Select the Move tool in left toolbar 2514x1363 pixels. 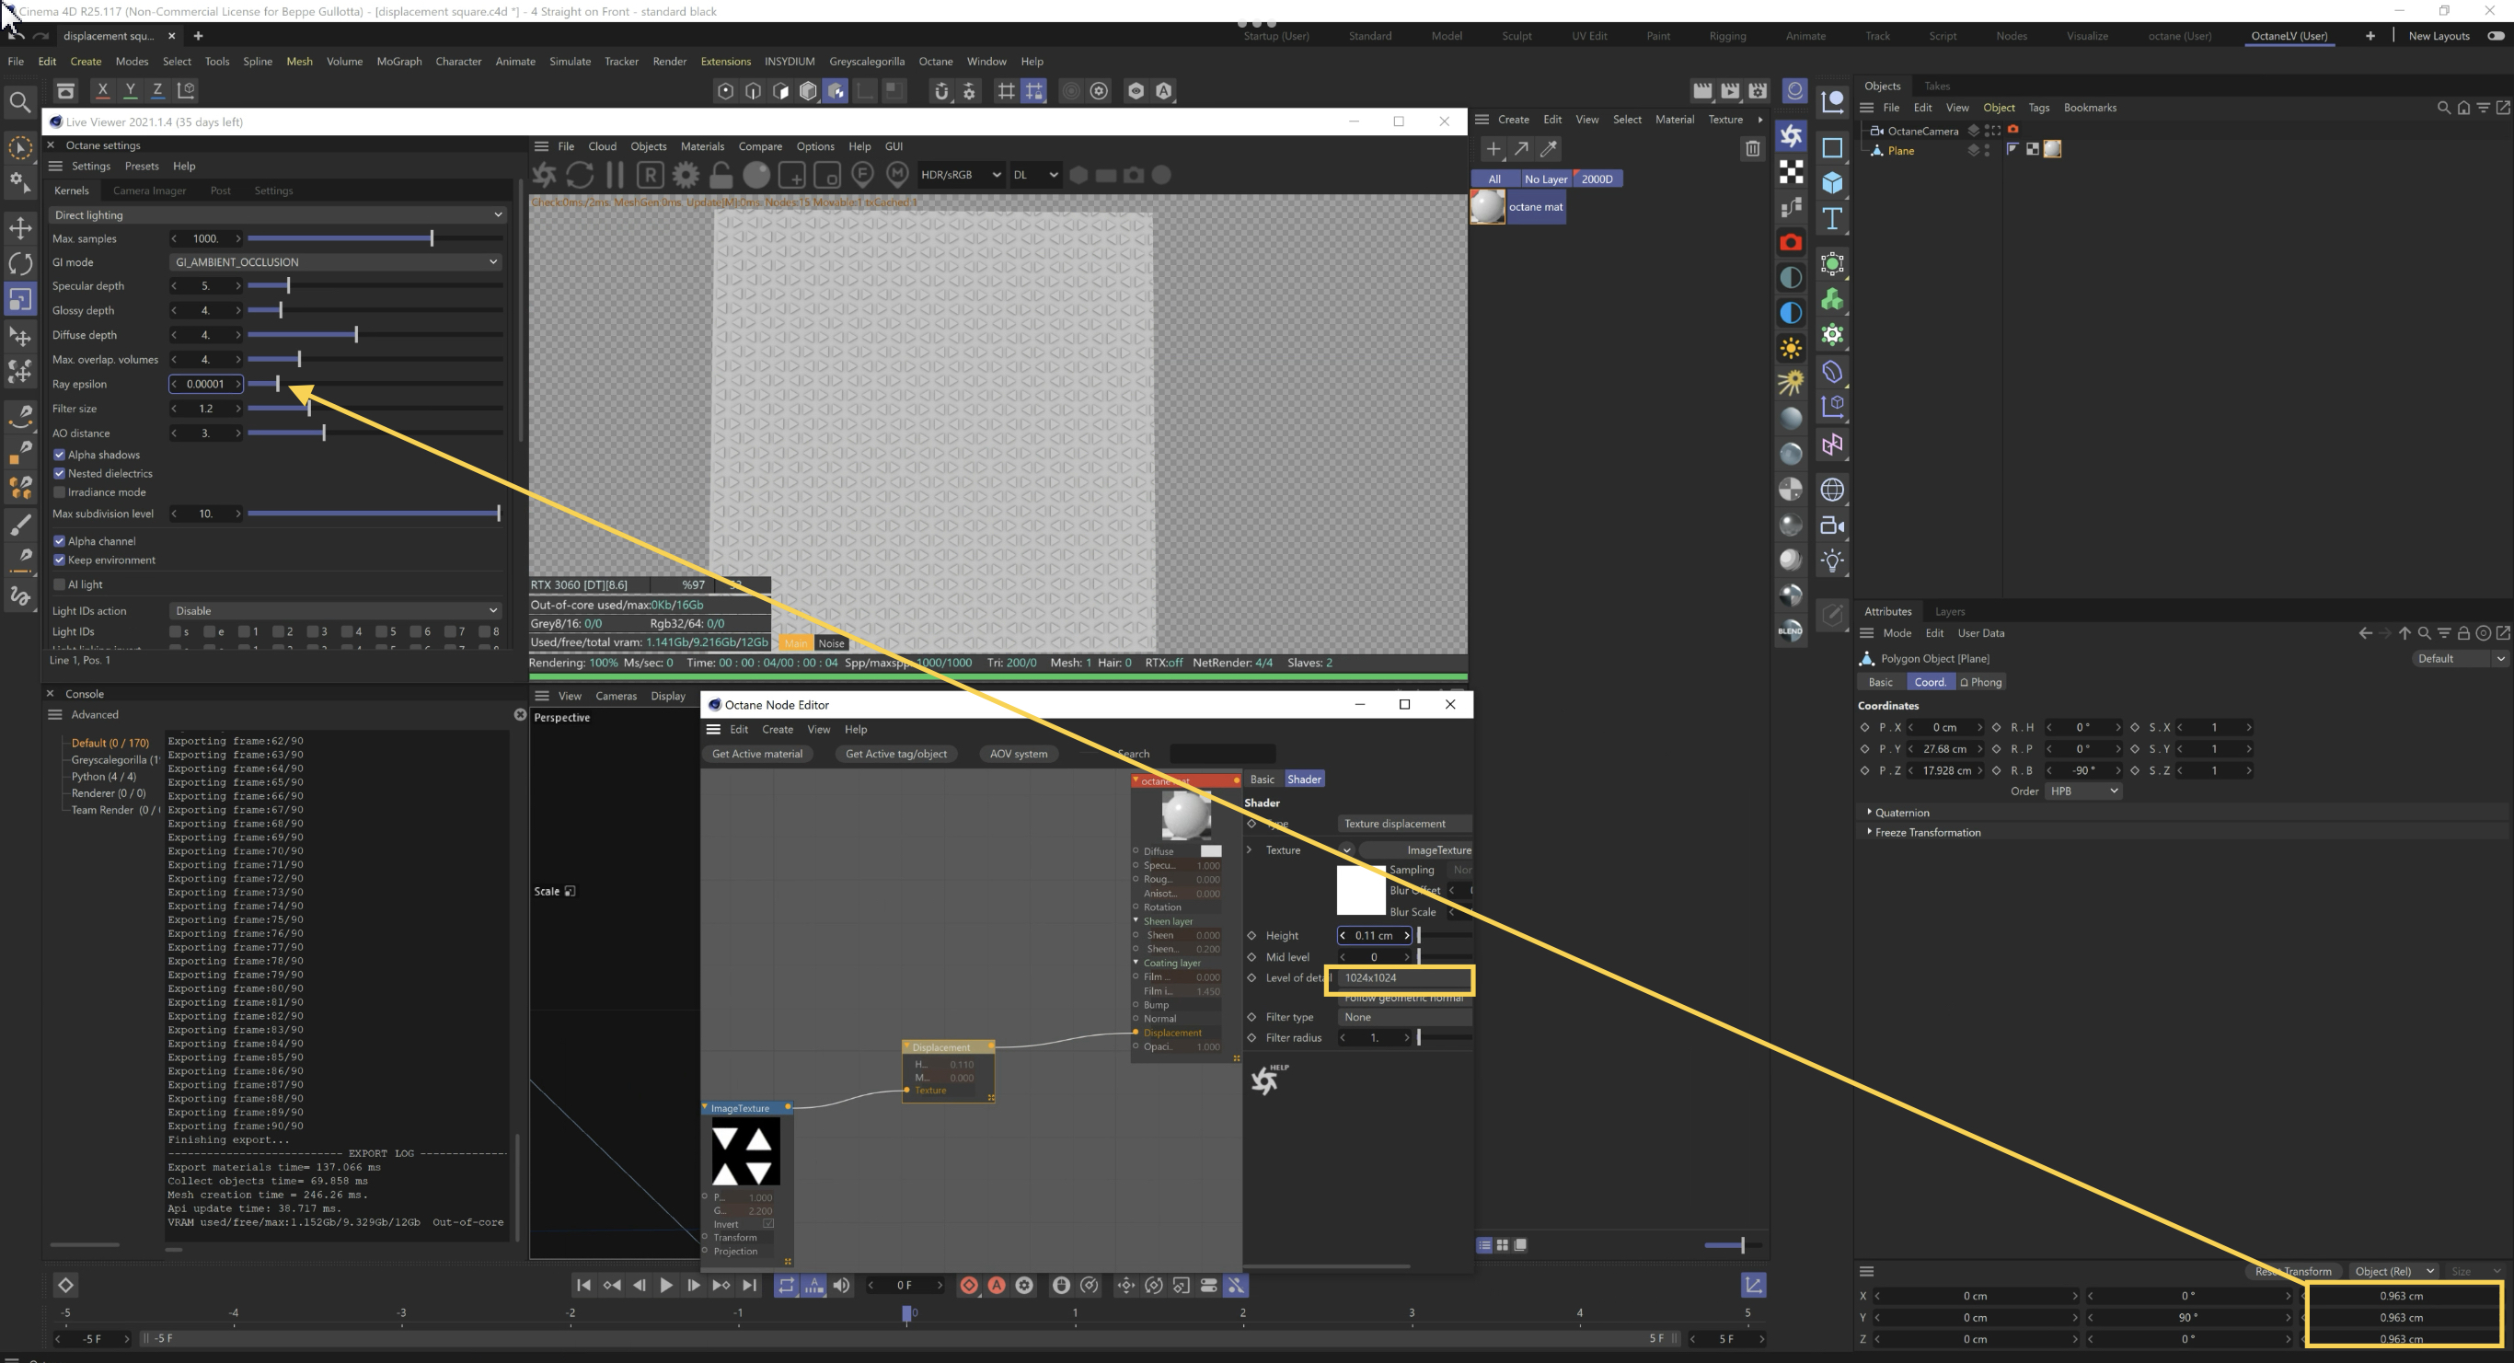click(20, 227)
